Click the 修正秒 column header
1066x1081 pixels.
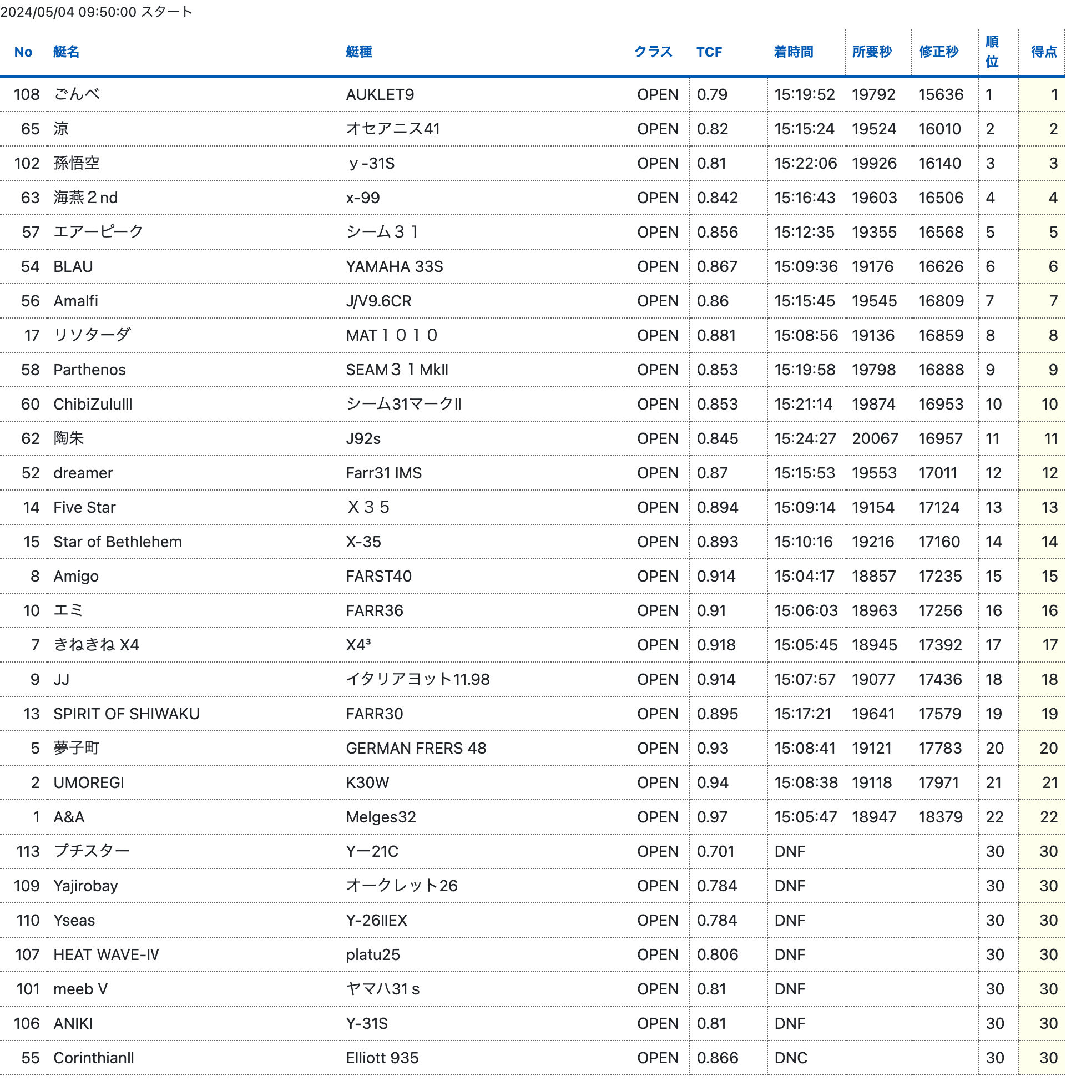click(x=938, y=52)
